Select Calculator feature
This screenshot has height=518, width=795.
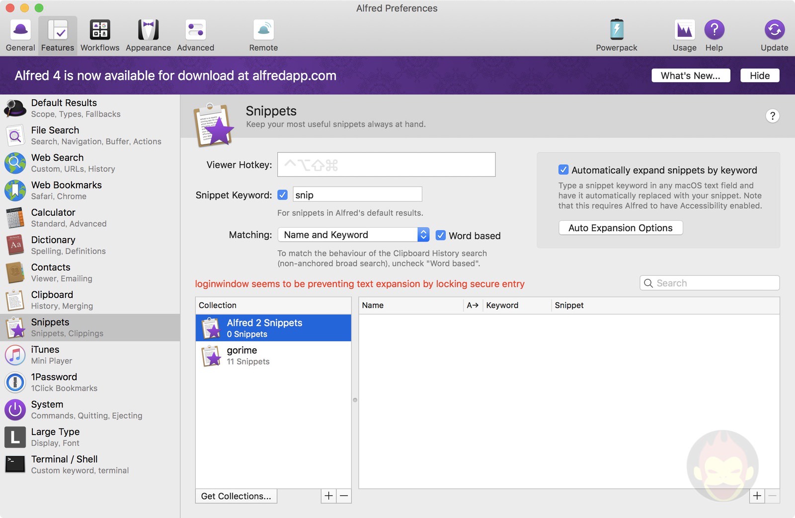90,218
